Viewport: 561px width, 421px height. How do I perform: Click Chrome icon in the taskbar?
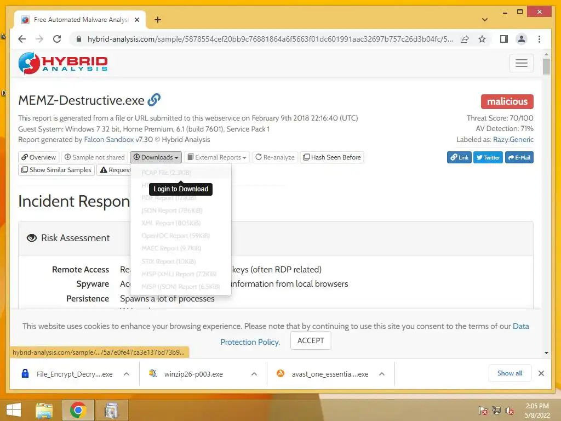coord(78,410)
